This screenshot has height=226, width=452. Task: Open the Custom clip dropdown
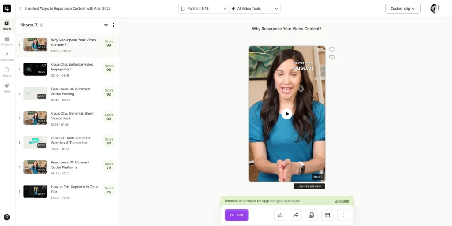(403, 9)
